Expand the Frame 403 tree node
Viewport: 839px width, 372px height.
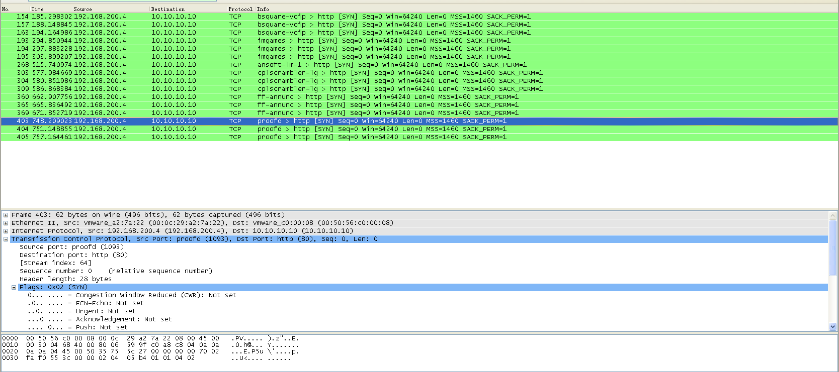(x=6, y=215)
